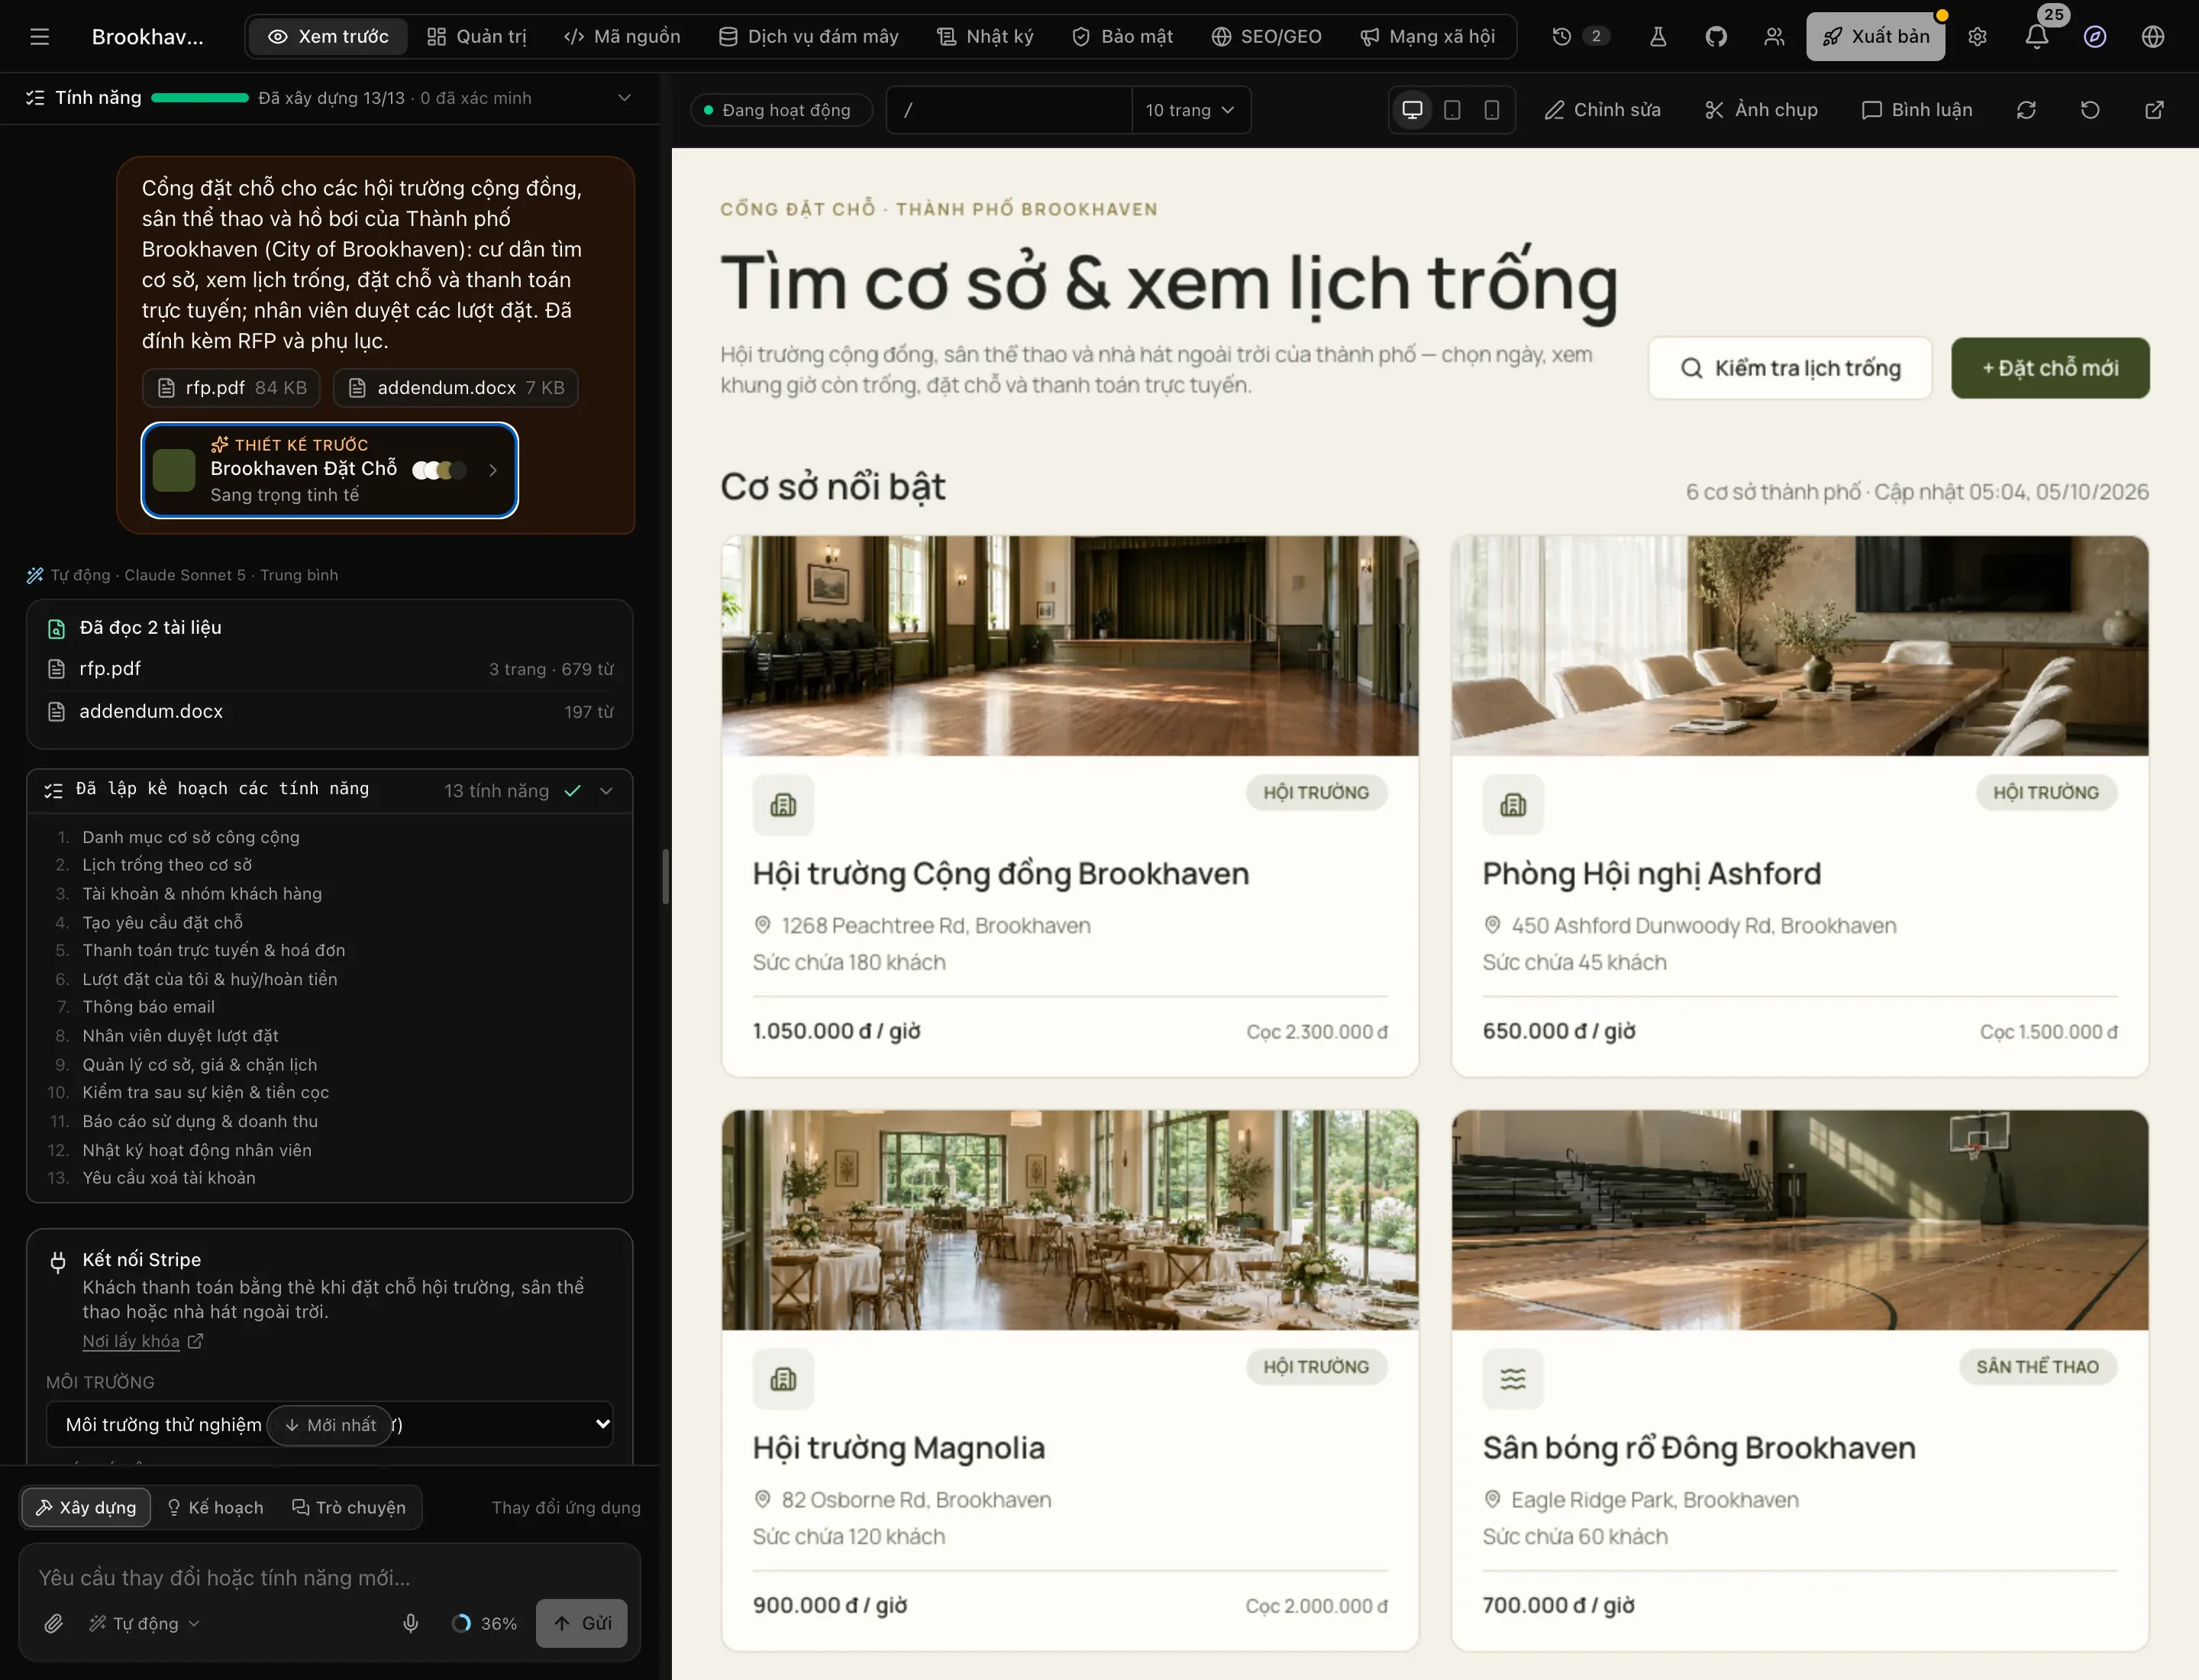
Task: Open the Hội trường Magnolia photo
Action: (x=1070, y=1220)
